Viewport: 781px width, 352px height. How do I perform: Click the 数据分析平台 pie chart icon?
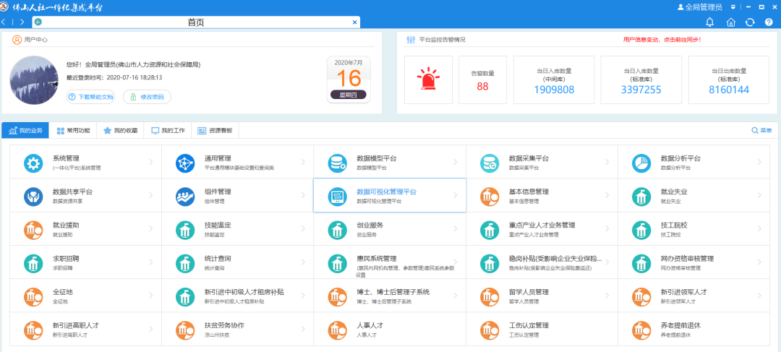pos(641,163)
